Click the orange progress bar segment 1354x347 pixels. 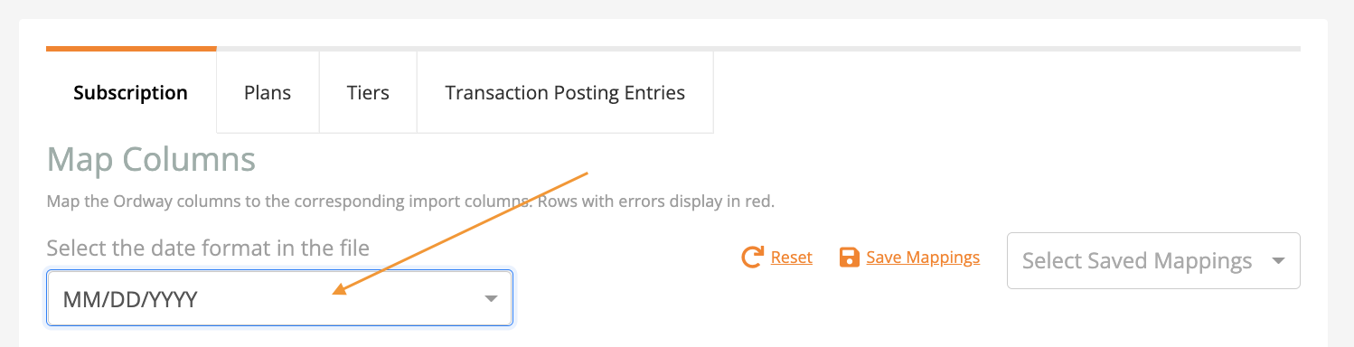click(x=131, y=48)
